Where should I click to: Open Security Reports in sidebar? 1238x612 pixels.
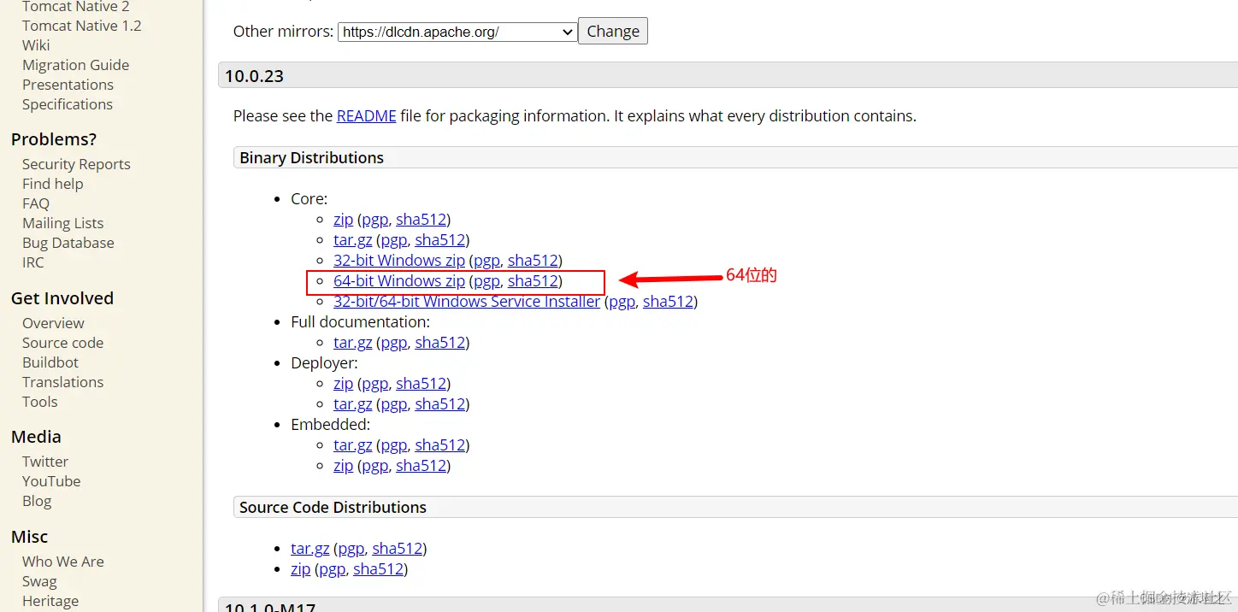tap(76, 164)
